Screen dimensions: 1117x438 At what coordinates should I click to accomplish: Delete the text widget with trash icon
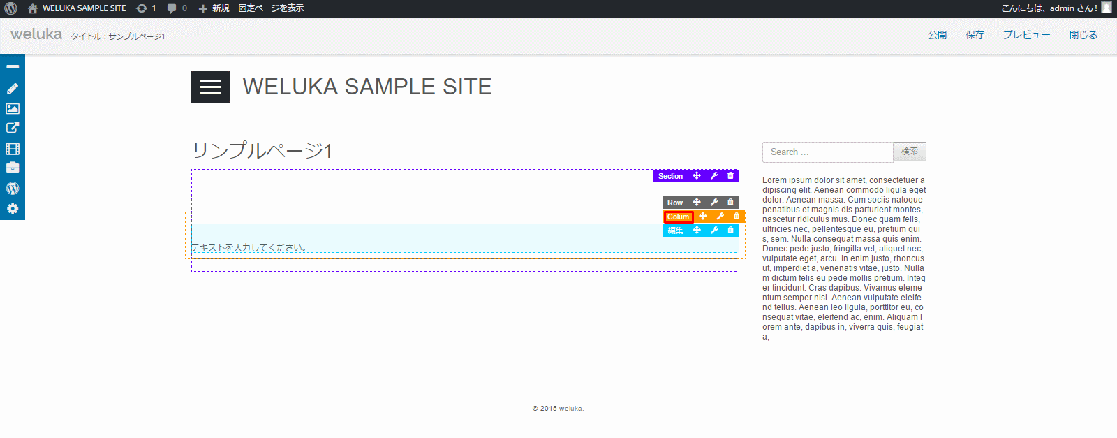point(731,230)
